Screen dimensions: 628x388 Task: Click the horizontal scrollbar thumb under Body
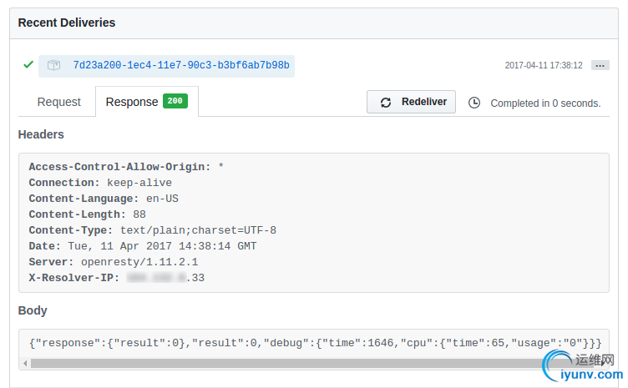(284, 363)
